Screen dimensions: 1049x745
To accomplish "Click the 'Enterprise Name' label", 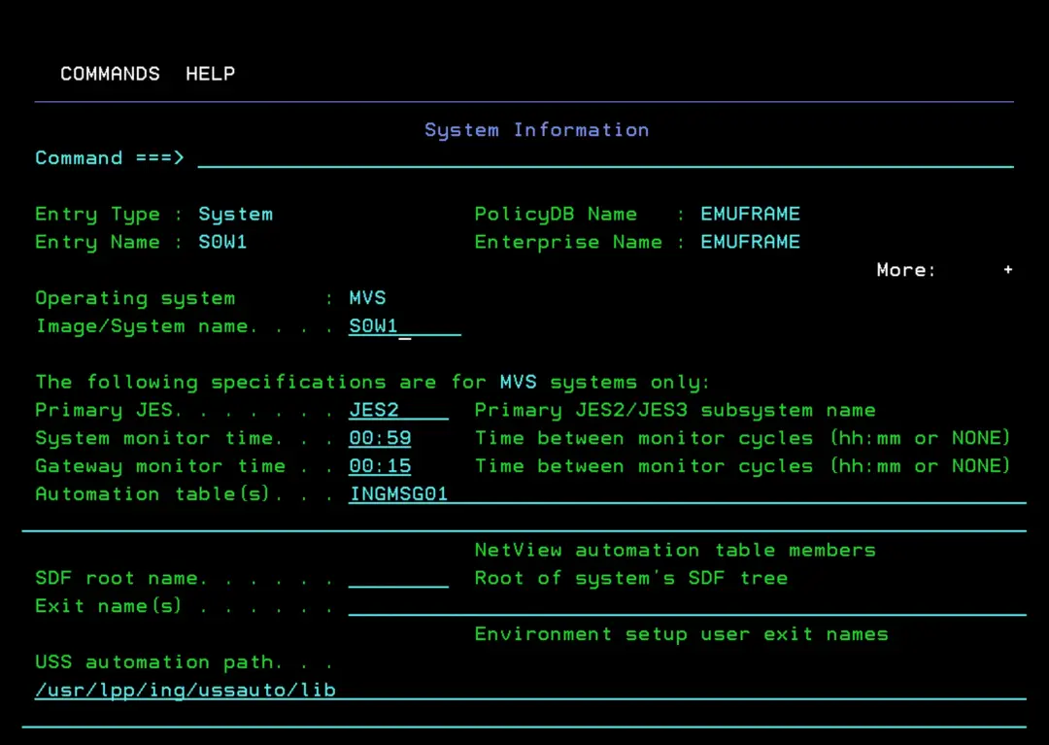I will pos(568,242).
